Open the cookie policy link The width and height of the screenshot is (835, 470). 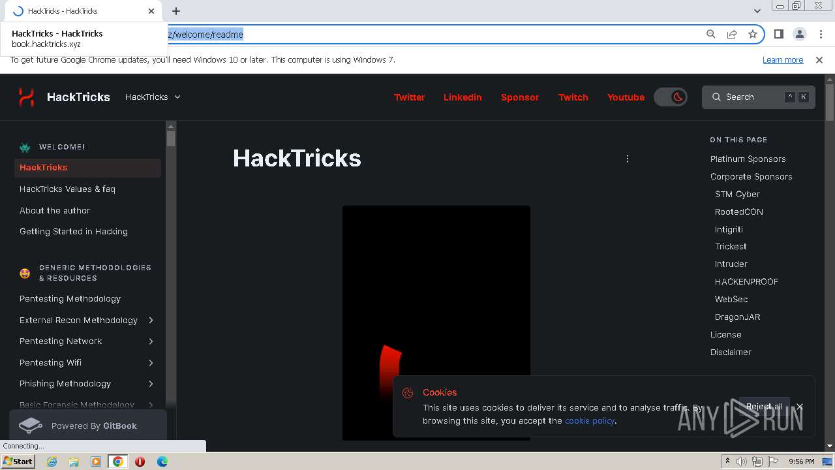click(x=590, y=421)
